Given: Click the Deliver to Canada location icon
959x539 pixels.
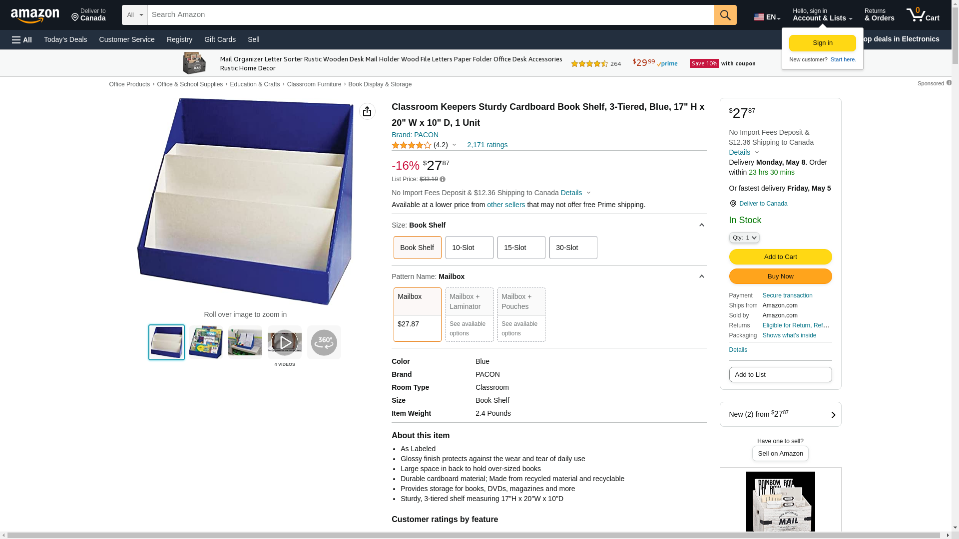Looking at the screenshot, I should click(x=733, y=204).
